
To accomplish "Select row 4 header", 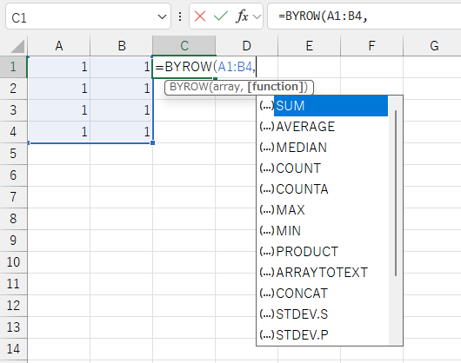I will pos(13,132).
